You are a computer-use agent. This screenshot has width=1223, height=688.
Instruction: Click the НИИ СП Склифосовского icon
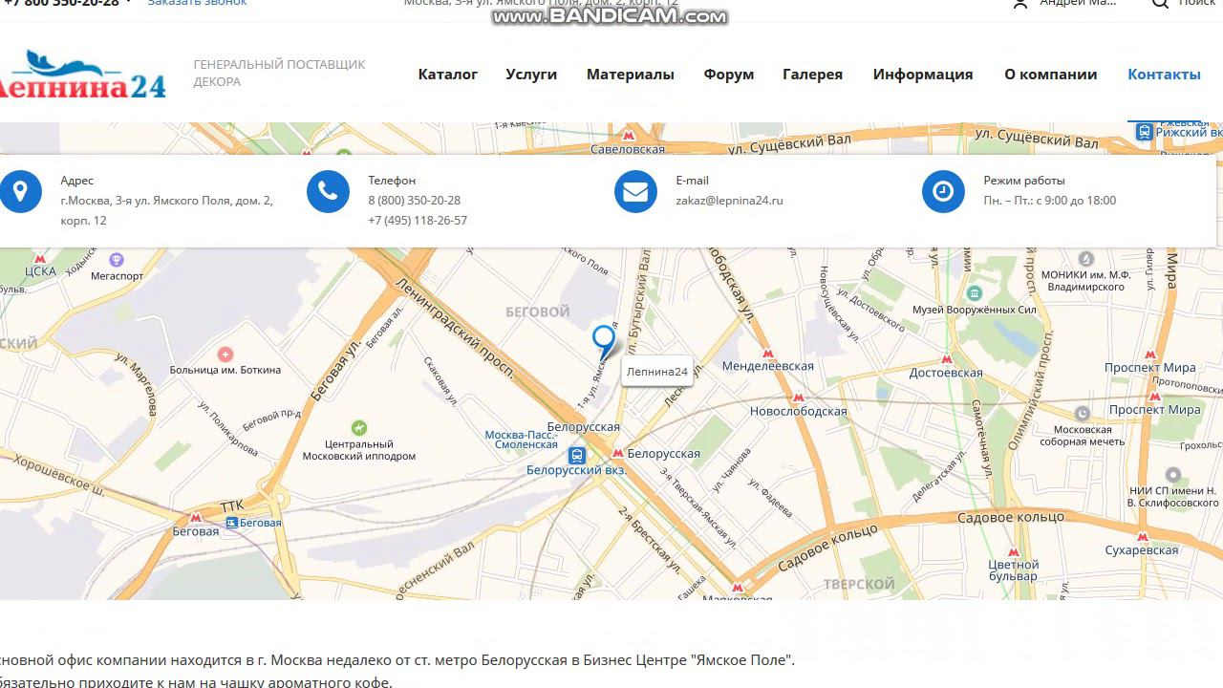(1173, 475)
